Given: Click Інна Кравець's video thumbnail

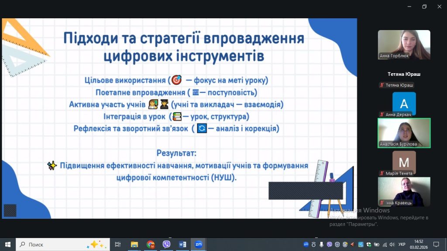Looking at the screenshot, I should coord(404,192).
